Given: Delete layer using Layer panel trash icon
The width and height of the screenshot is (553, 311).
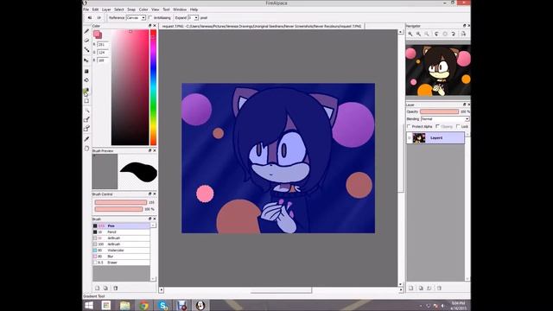Looking at the screenshot, I should tap(439, 288).
